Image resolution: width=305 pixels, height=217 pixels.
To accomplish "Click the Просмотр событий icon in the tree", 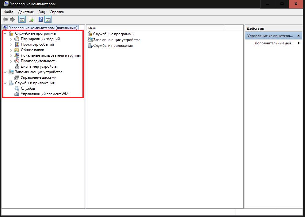I will [x=17, y=44].
